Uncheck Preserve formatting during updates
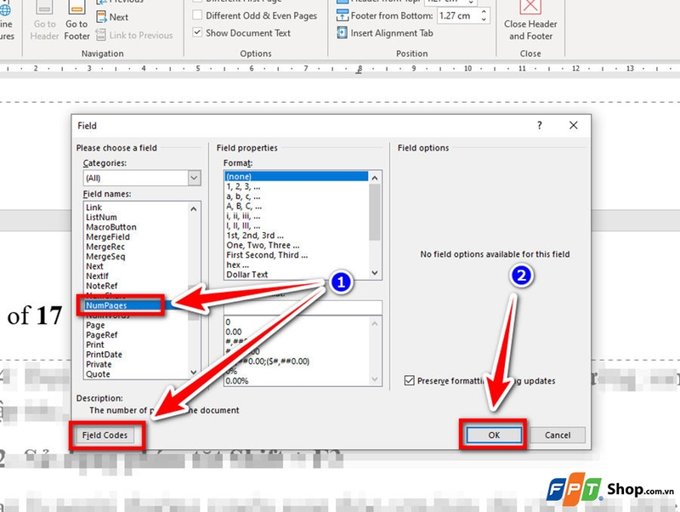This screenshot has height=512, width=680. [411, 381]
